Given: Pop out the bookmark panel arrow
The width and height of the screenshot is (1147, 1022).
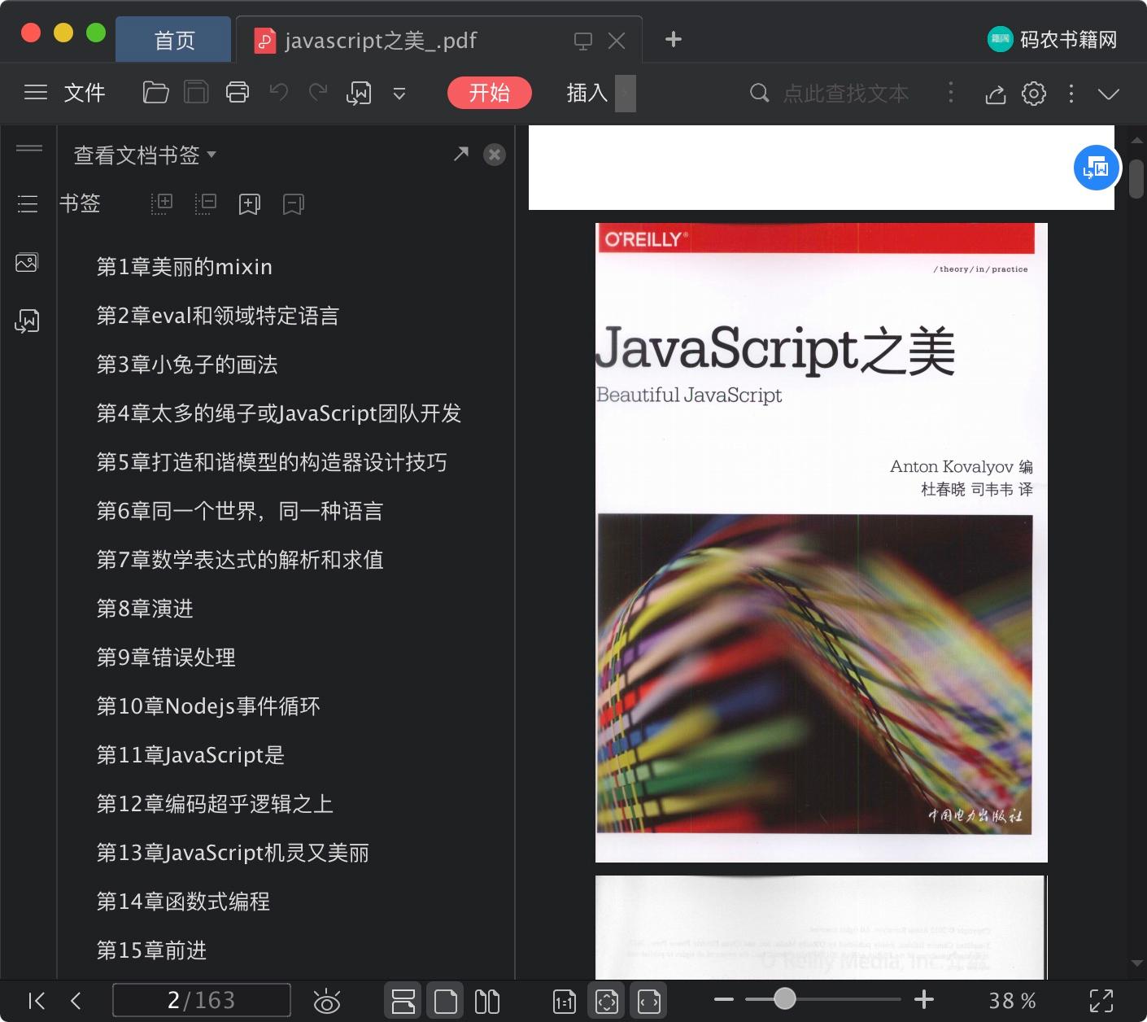Looking at the screenshot, I should [x=461, y=153].
